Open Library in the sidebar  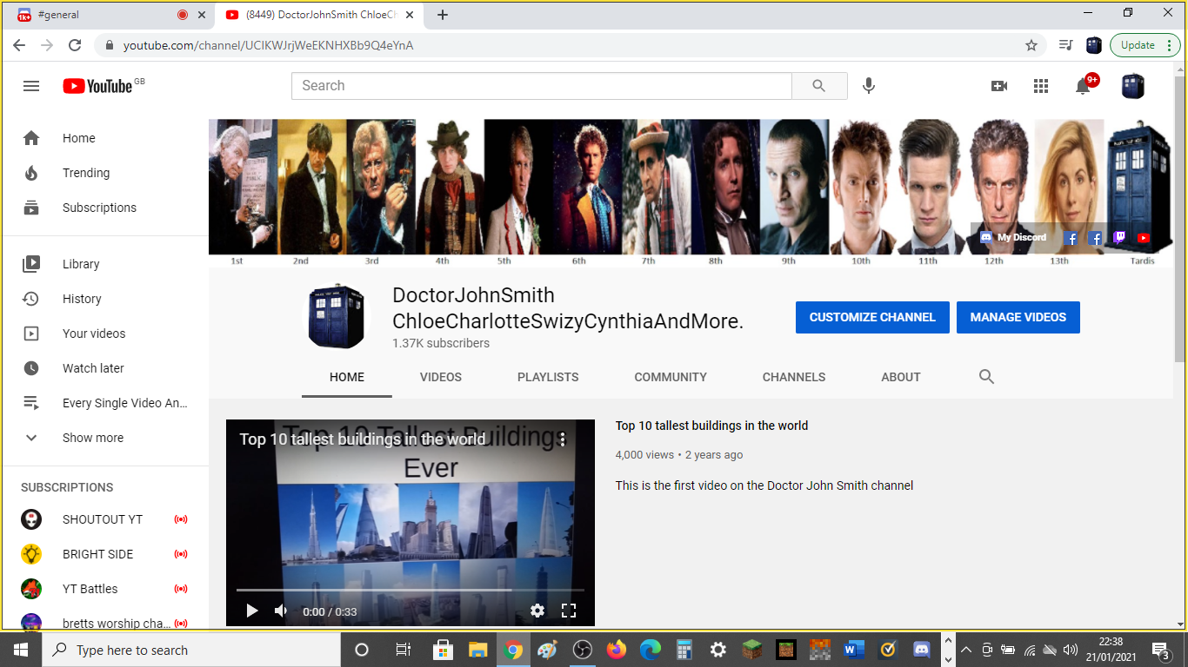(x=104, y=264)
